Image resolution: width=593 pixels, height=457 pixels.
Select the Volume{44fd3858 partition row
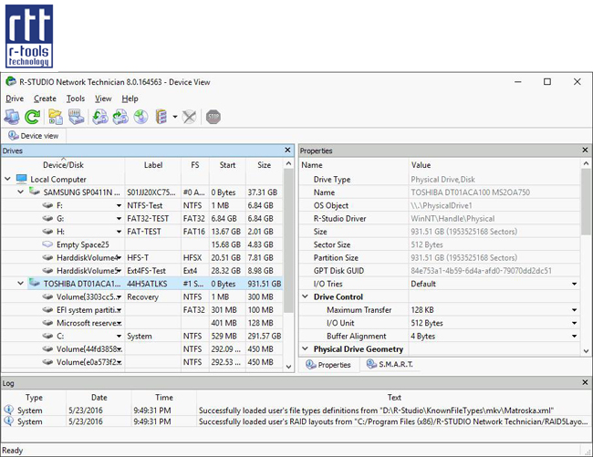141,348
